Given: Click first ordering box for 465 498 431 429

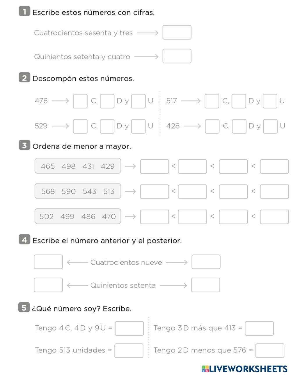Looking at the screenshot, I should pyautogui.click(x=154, y=166).
